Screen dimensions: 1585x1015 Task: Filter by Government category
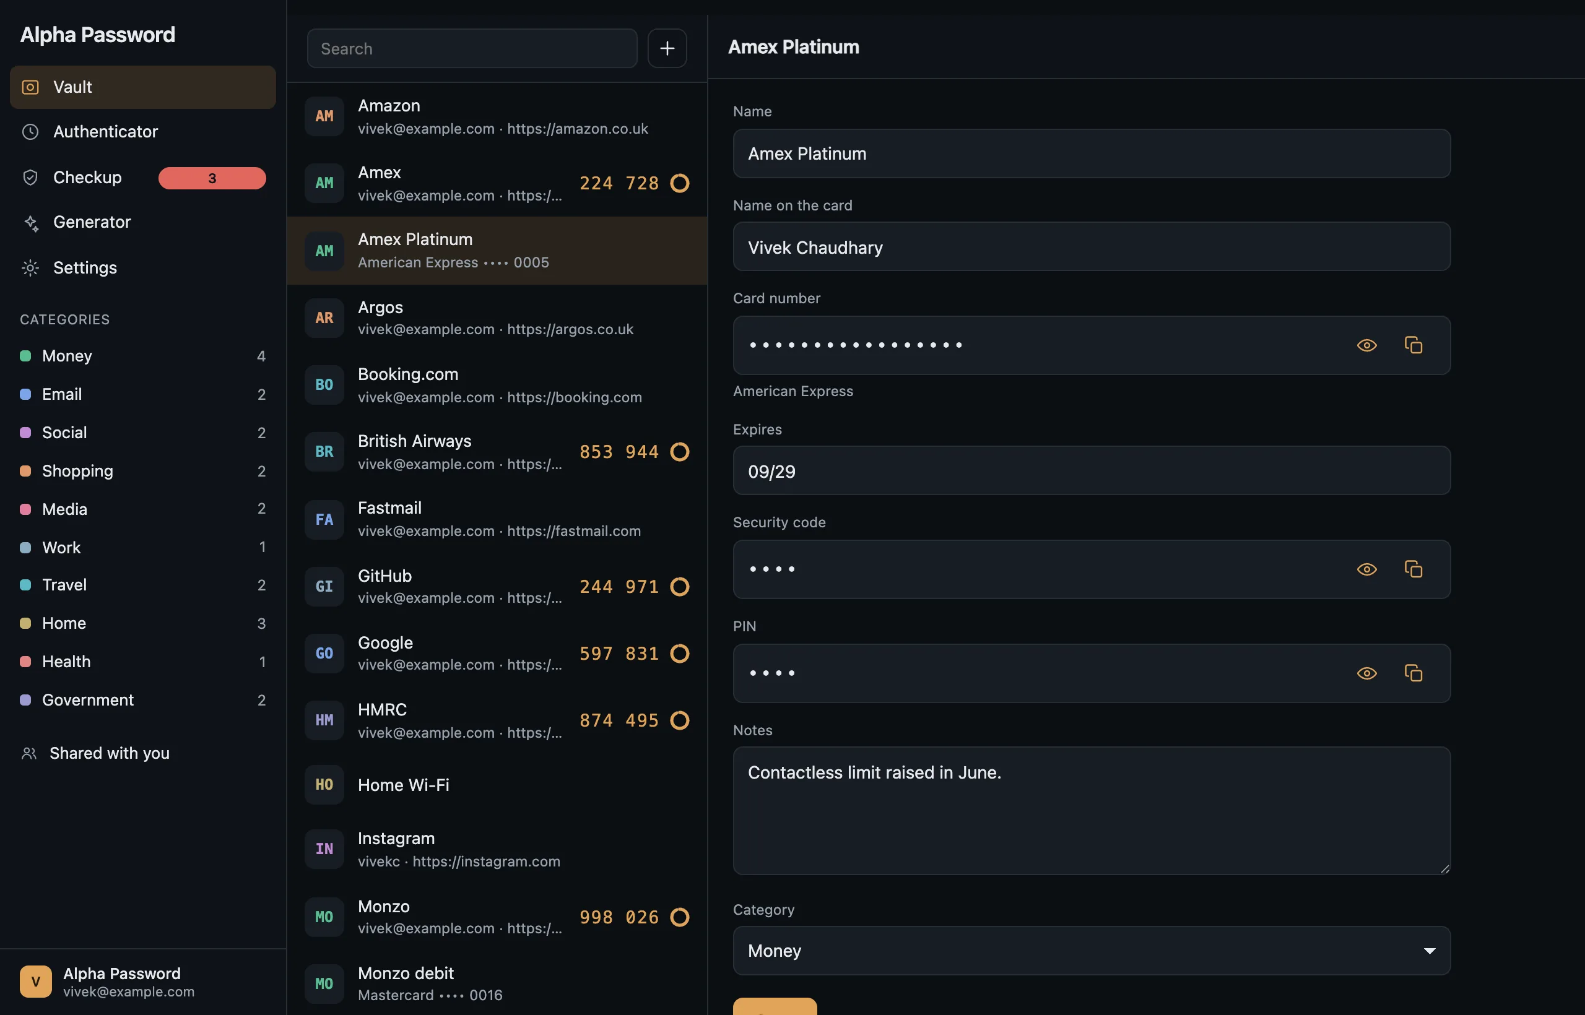tap(142, 700)
